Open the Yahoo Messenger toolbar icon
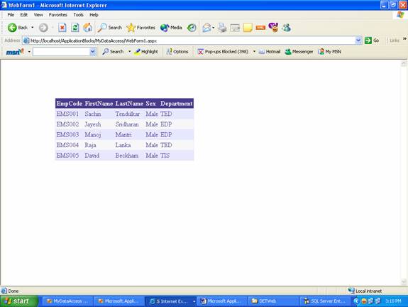The image size is (408, 307). [x=273, y=28]
